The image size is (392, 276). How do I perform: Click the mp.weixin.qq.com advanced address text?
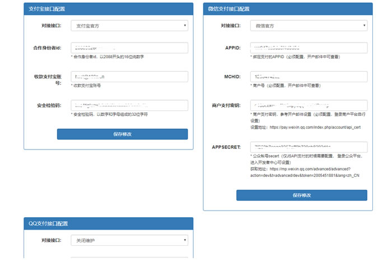click(305, 172)
